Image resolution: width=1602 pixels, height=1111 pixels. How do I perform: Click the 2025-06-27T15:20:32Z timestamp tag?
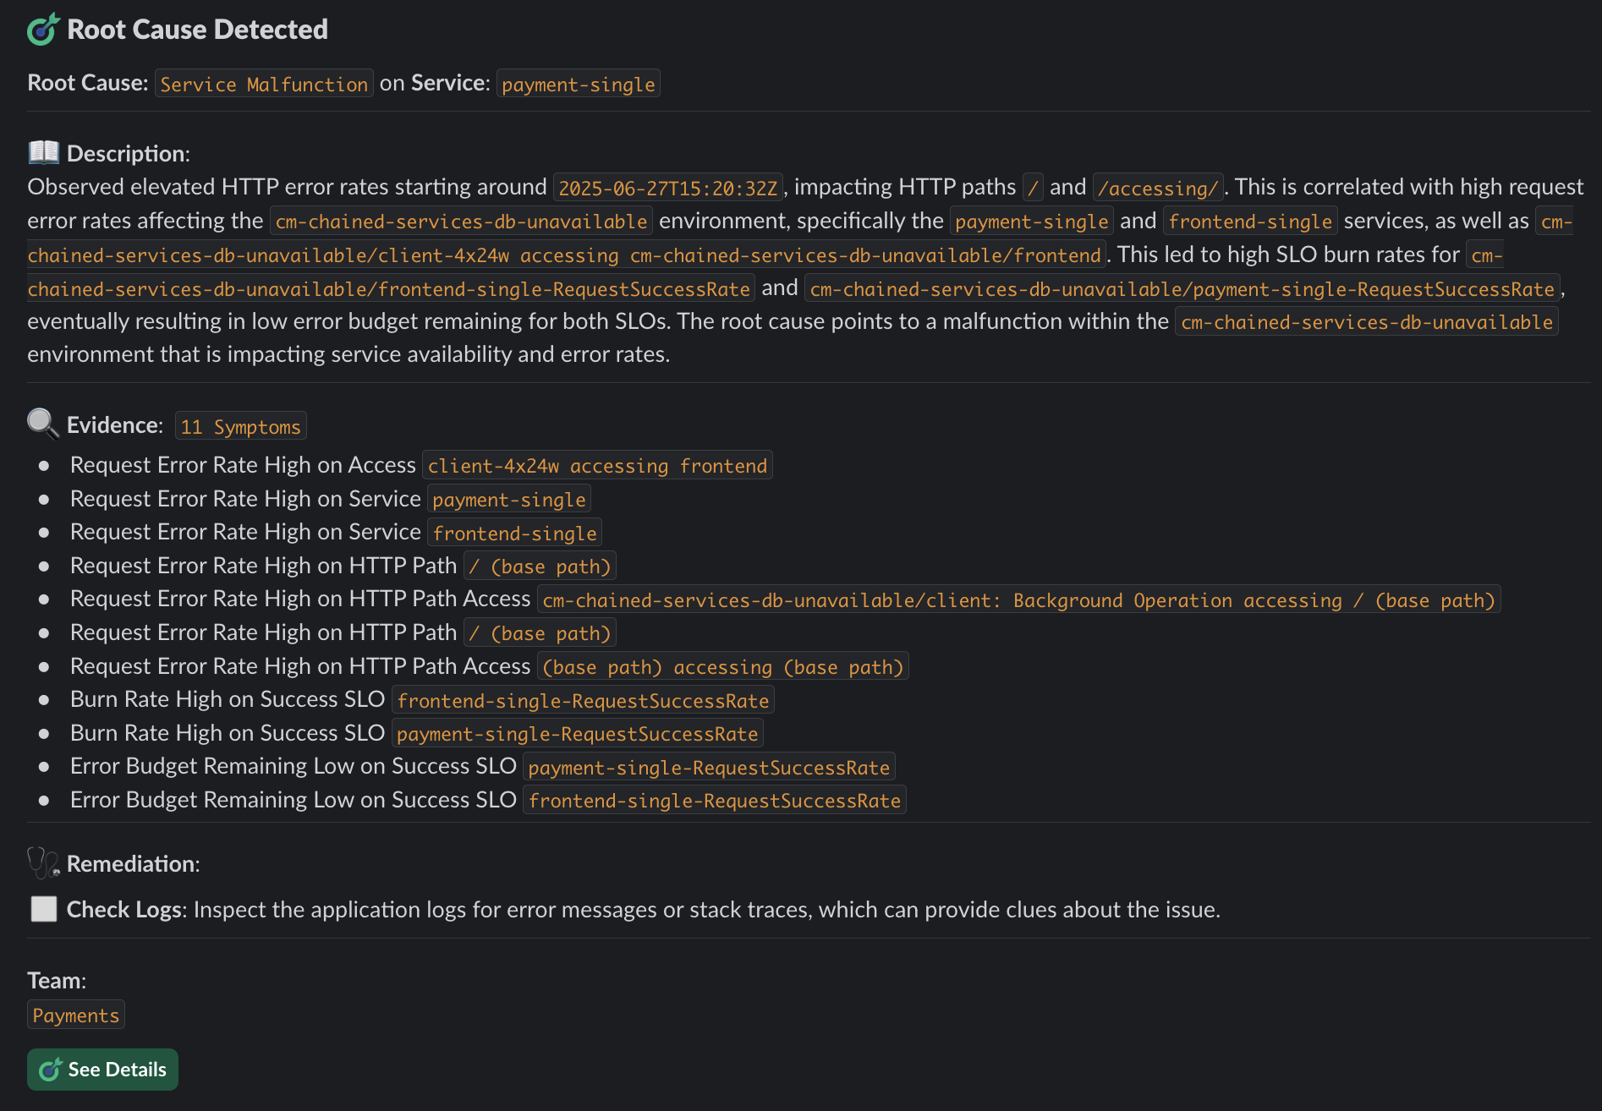pos(667,188)
